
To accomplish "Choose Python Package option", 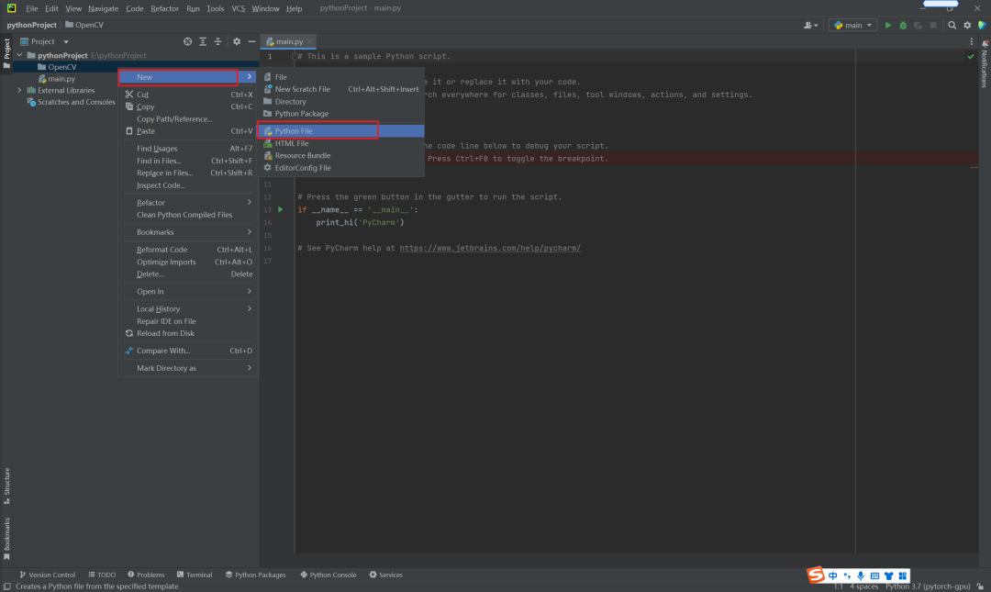I will (x=341, y=114).
